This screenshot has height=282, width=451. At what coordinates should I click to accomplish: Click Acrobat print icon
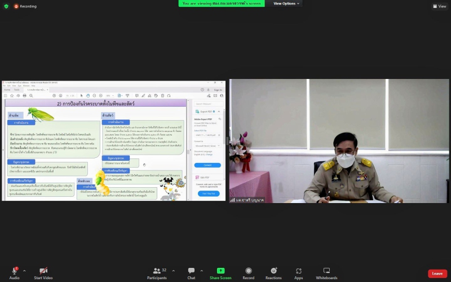24,95
